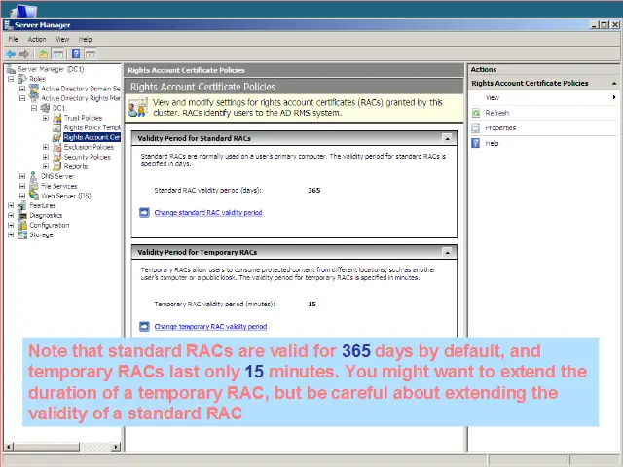Click the Back arrow toolbar icon
This screenshot has width=623, height=467.
tap(11, 54)
